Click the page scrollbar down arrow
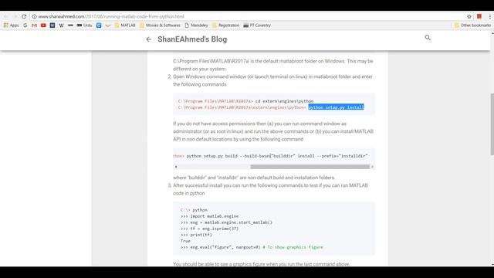Image resolution: width=494 pixels, height=278 pixels. click(492, 264)
